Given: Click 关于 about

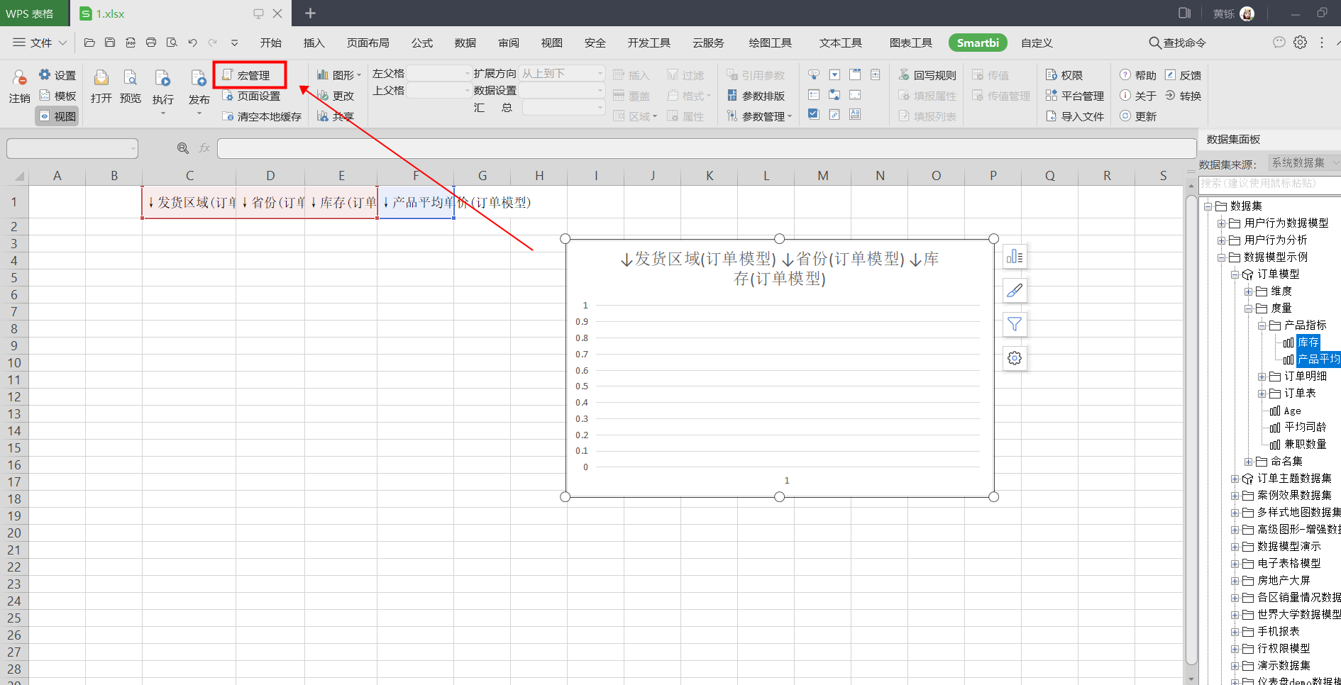Looking at the screenshot, I should click(1138, 96).
